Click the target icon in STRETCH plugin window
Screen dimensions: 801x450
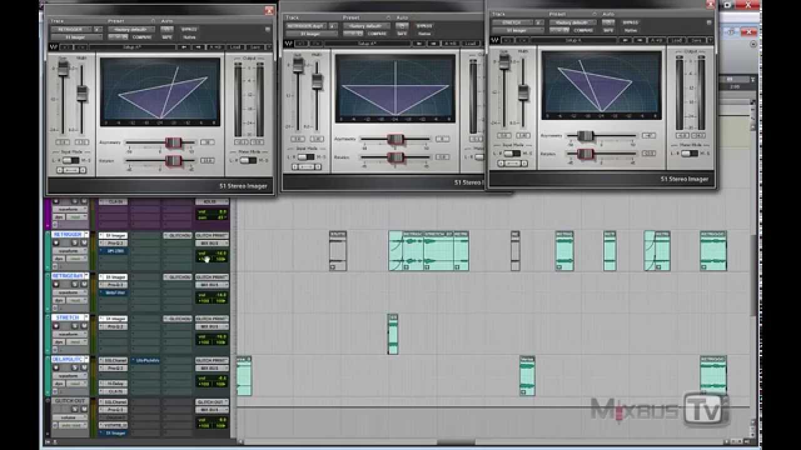pos(709,22)
